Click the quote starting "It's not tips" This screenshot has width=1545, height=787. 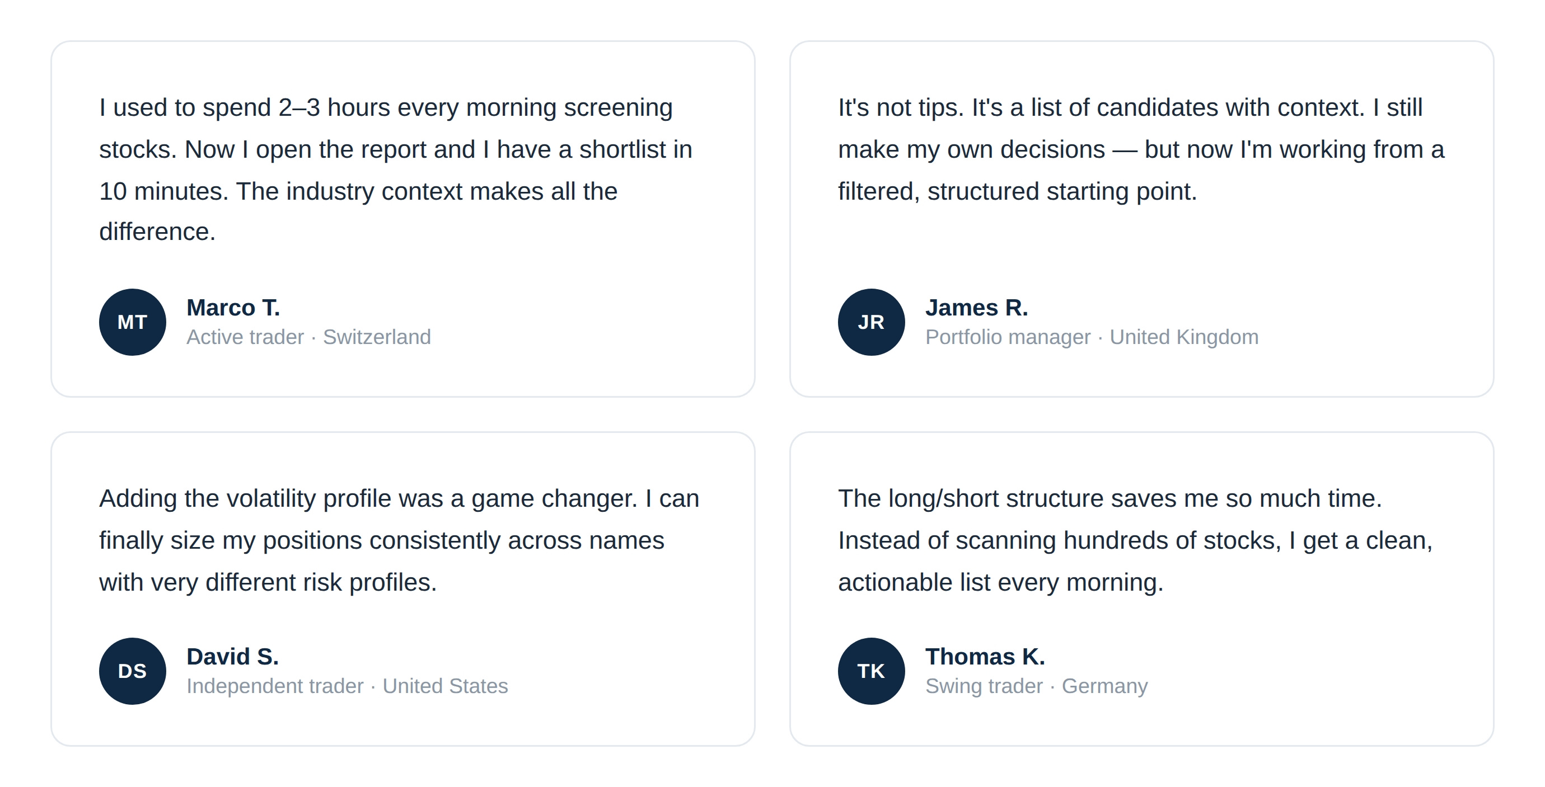(x=1141, y=149)
